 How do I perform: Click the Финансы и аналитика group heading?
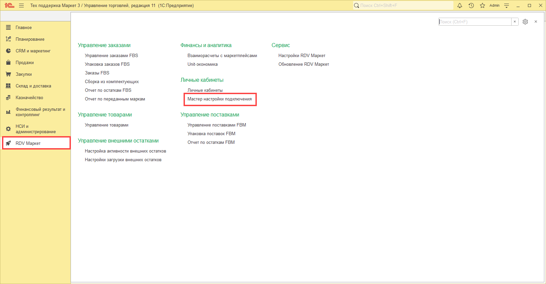206,45
